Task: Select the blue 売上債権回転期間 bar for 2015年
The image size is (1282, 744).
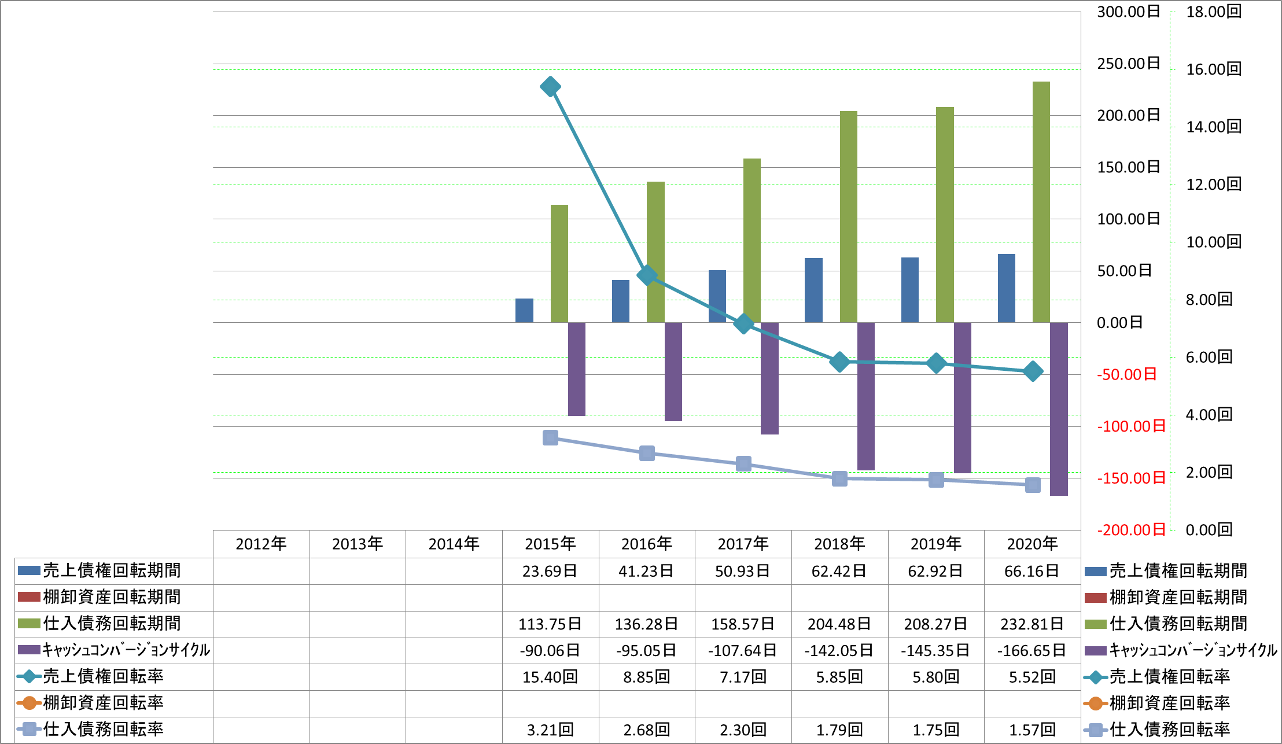Action: pyautogui.click(x=524, y=310)
